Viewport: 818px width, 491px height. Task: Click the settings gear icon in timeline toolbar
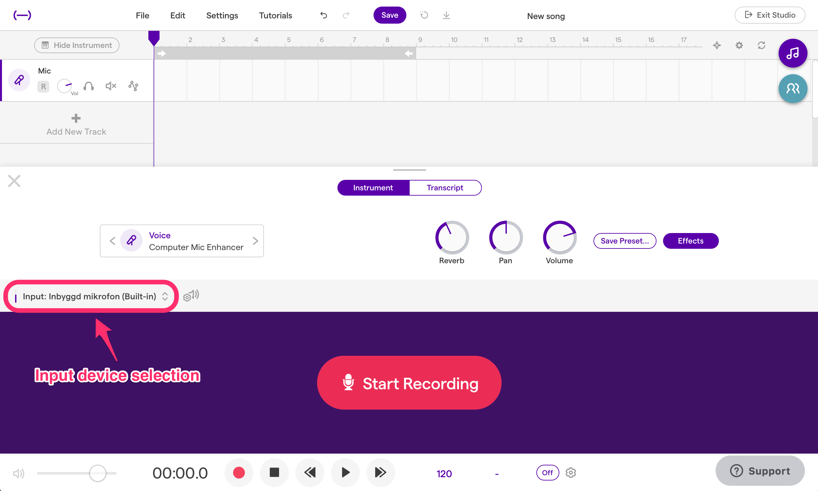pyautogui.click(x=739, y=45)
